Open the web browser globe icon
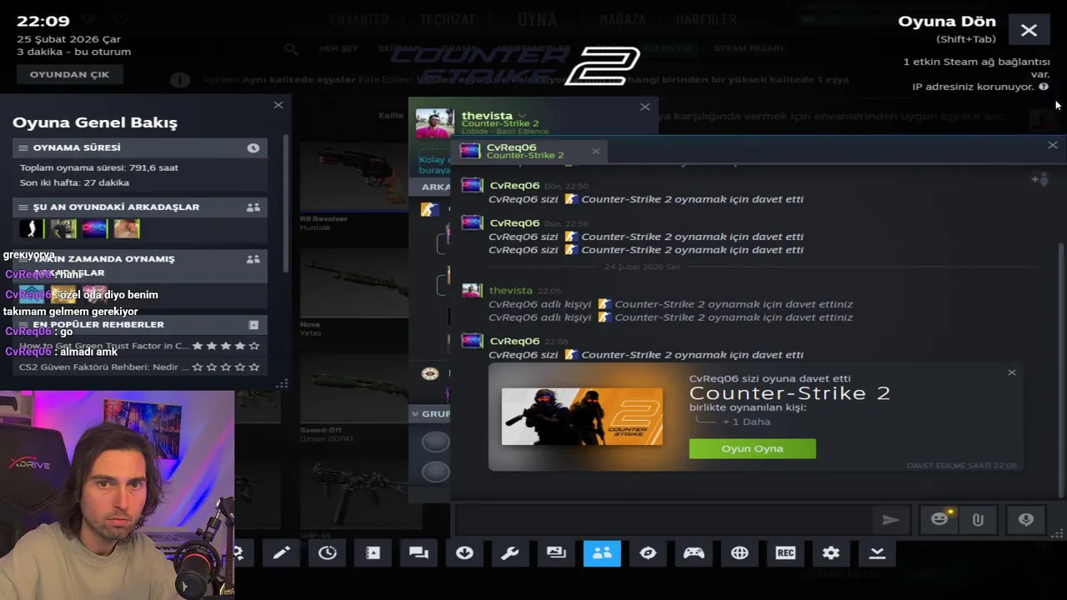 pos(739,553)
